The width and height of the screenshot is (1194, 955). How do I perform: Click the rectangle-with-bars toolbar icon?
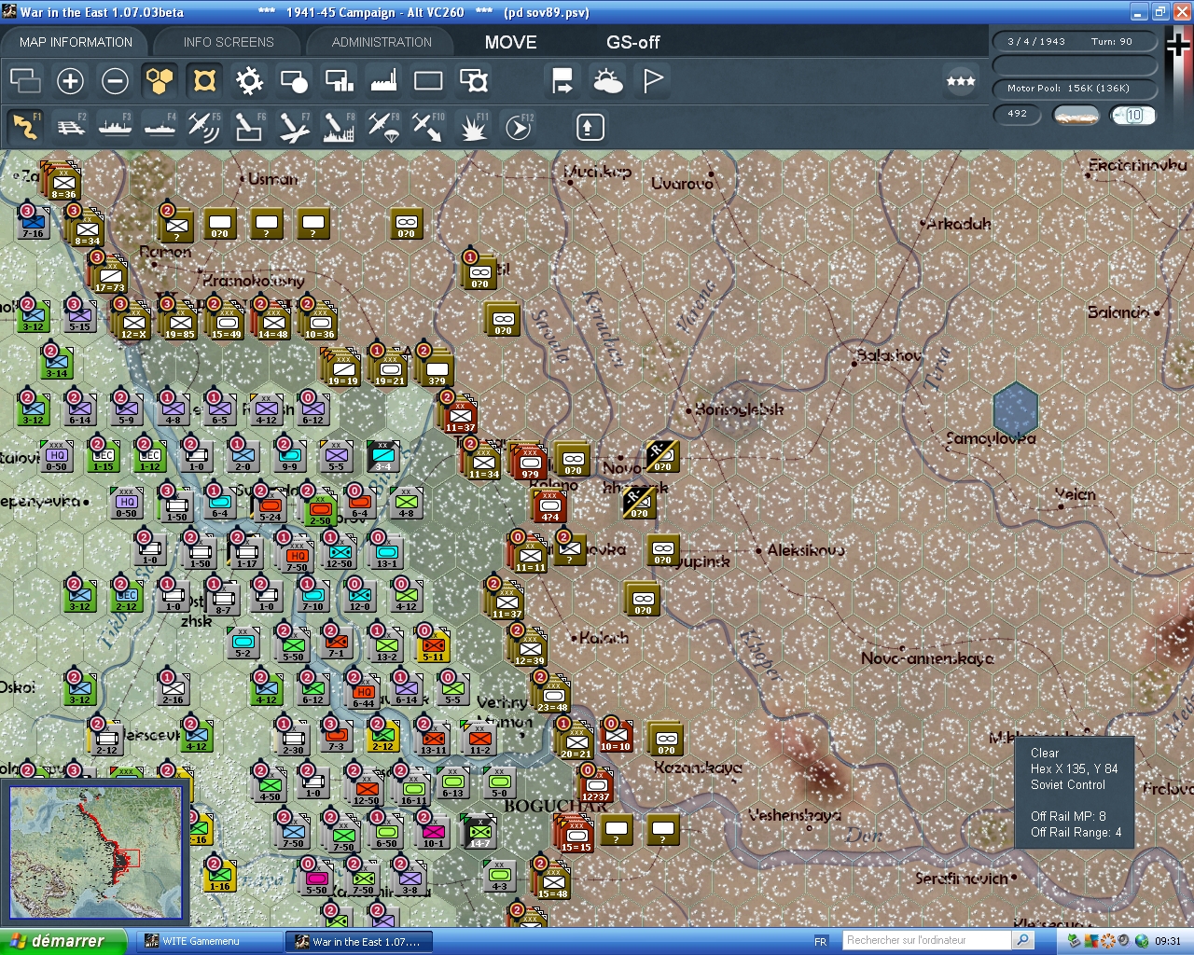click(339, 81)
